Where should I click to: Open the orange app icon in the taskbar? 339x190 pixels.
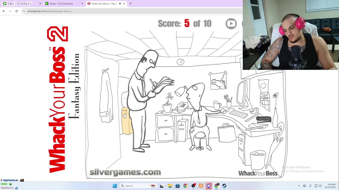coord(201,186)
